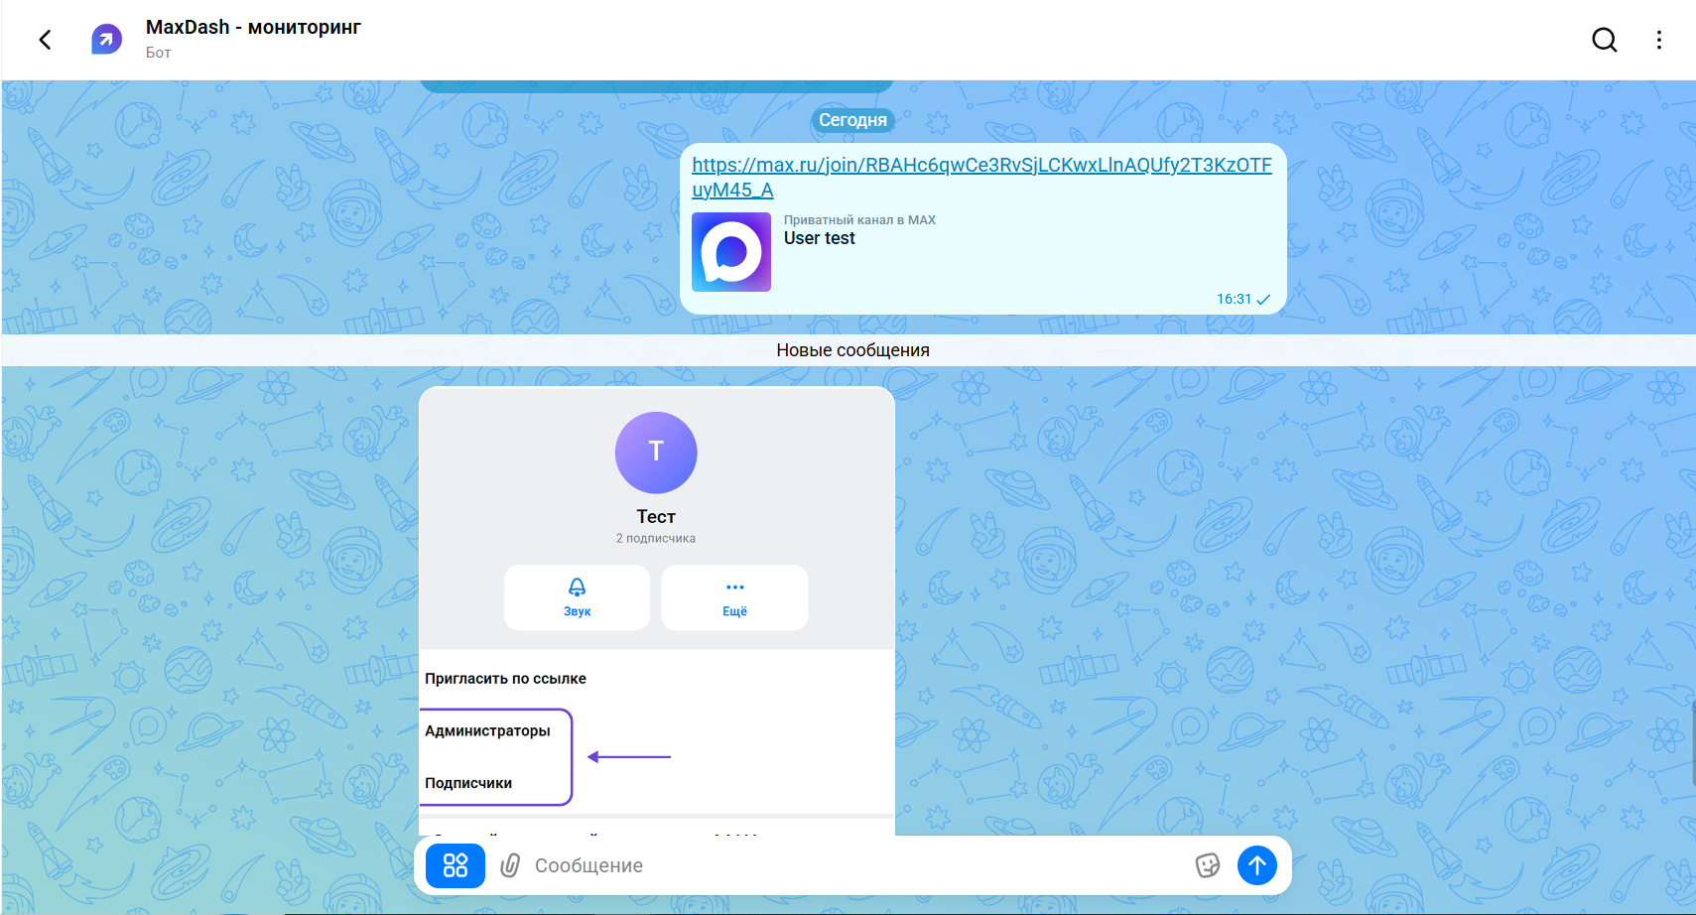Open the MaxDash bot avatar
The height and width of the screenshot is (915, 1696).
click(x=106, y=40)
